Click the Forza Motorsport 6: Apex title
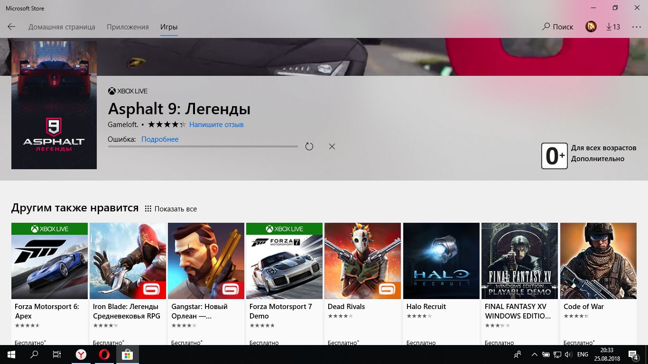This screenshot has width=648, height=364. (47, 311)
